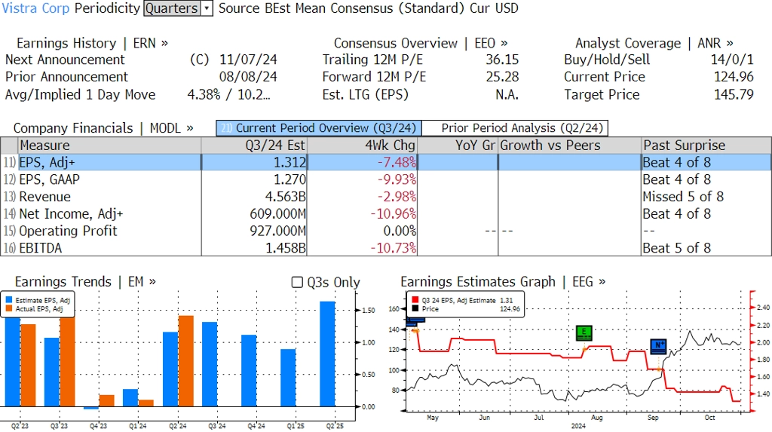Viewport: 772px width, 432px height.
Task: Click the red Q3 24 EPS legend swatch
Action: tap(415, 300)
